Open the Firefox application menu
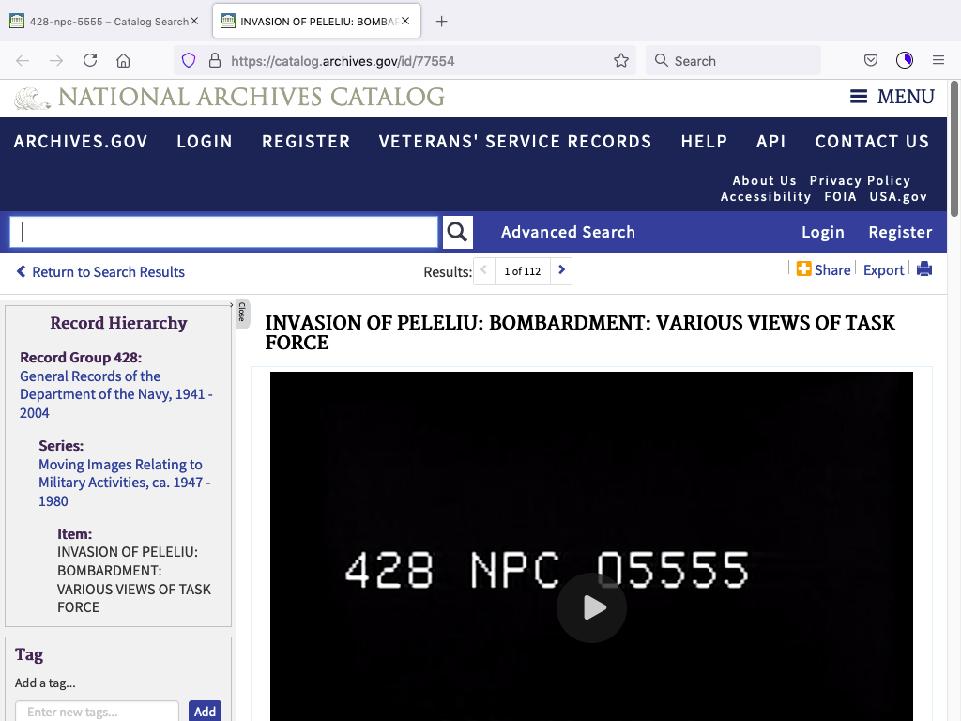Viewport: 961px width, 721px height. [938, 60]
